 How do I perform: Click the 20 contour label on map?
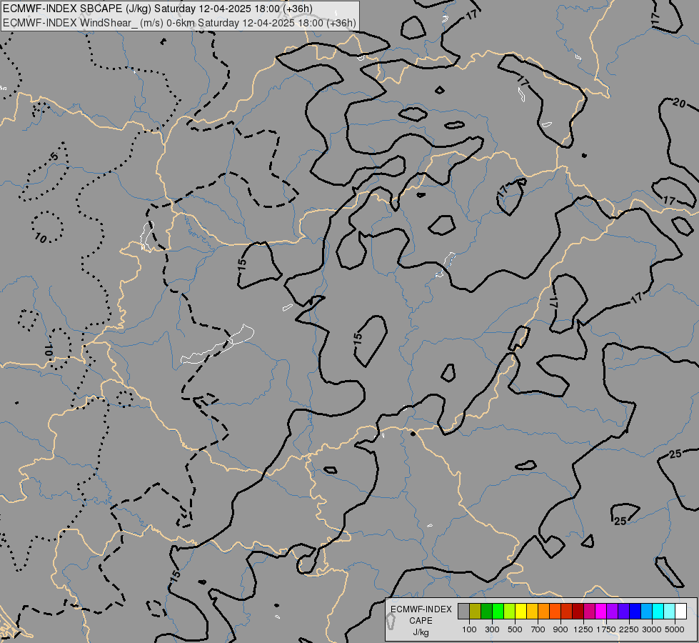[x=679, y=103]
